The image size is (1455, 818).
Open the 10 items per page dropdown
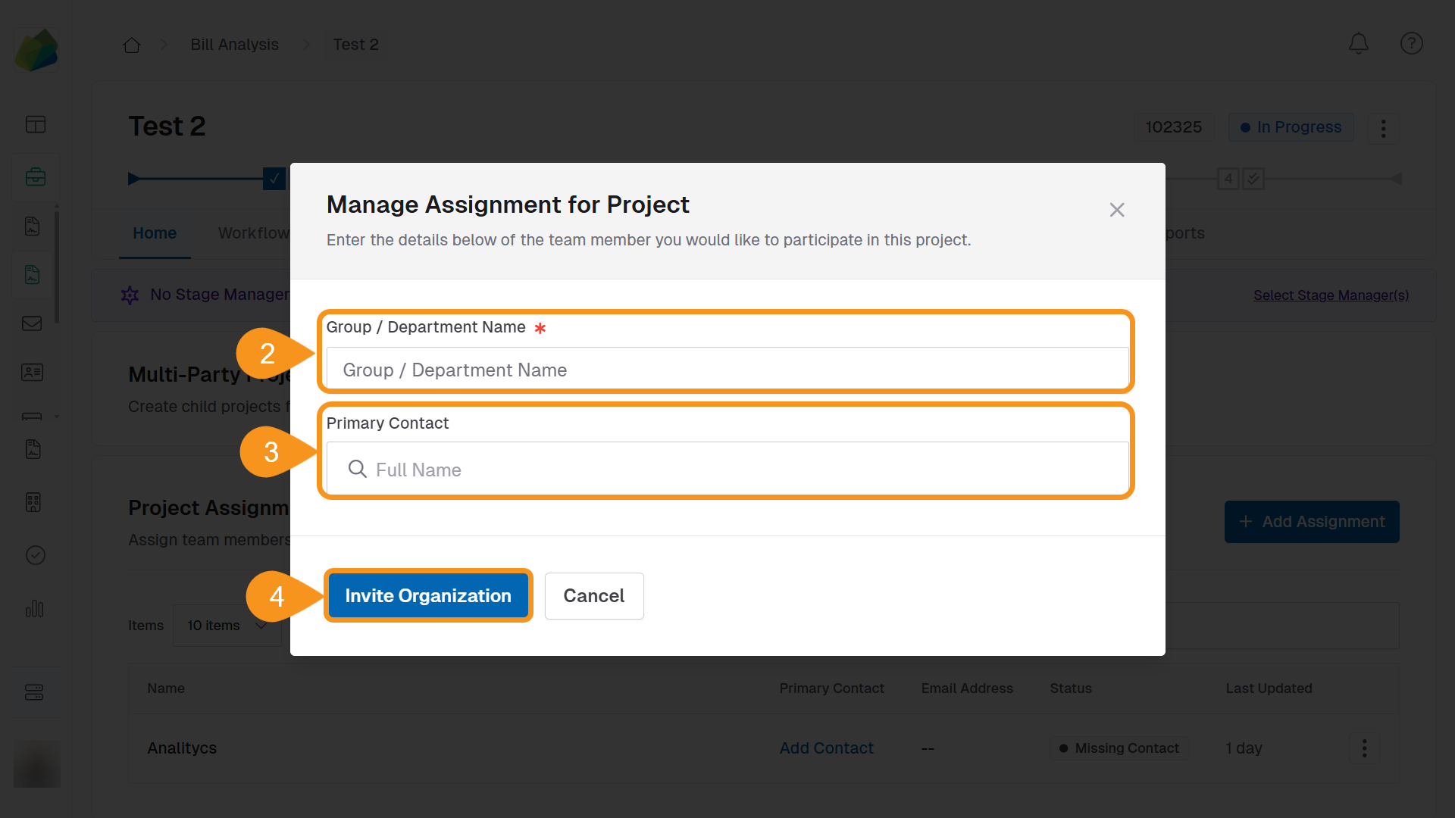[x=227, y=626]
